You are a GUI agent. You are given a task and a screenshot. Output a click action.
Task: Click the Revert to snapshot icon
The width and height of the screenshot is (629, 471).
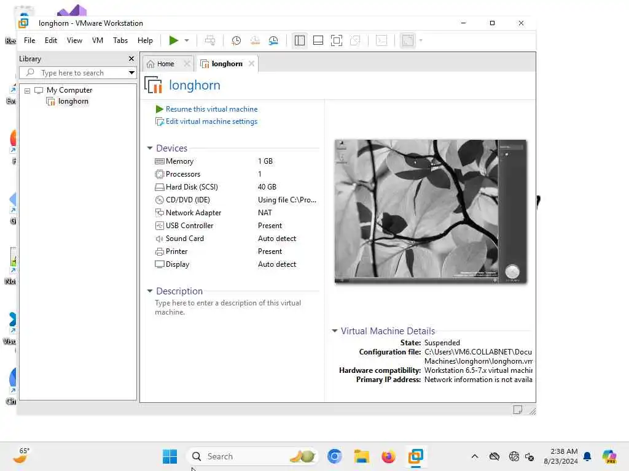(x=255, y=40)
